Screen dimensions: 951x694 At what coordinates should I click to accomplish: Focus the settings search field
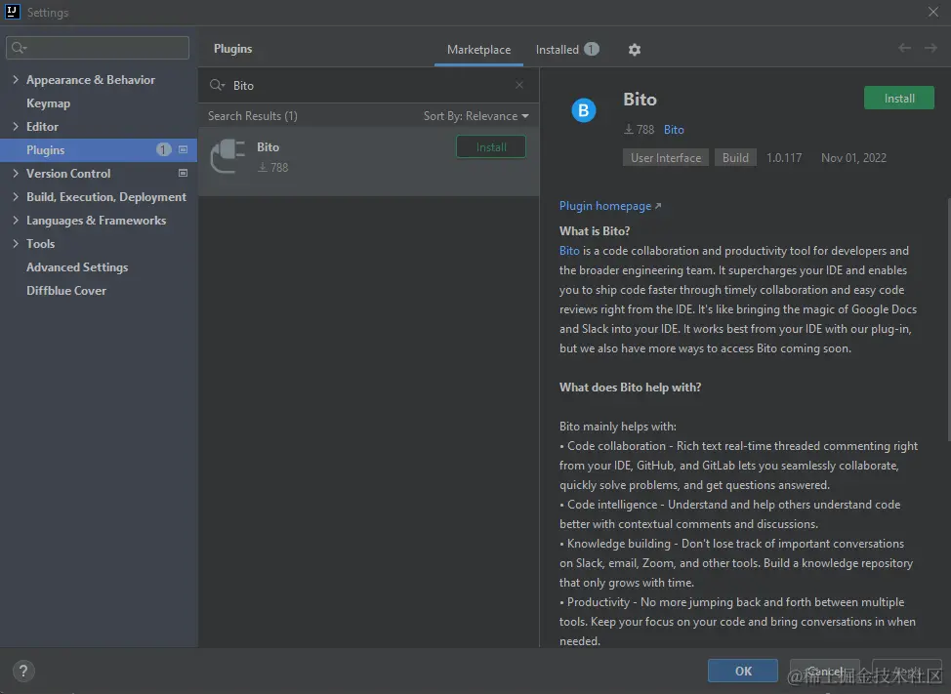[98, 48]
